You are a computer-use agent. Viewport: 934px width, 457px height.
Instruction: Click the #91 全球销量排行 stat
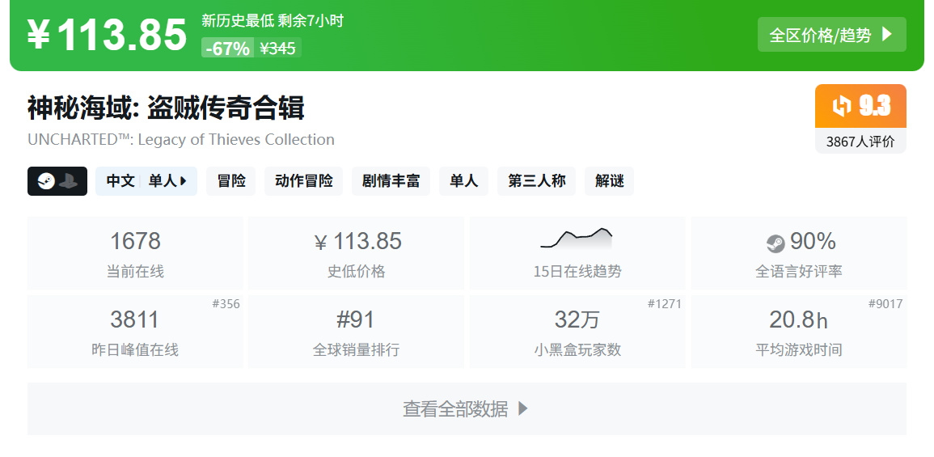coord(356,332)
